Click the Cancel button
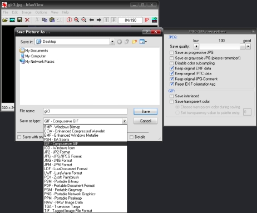257x213 pixels. click(x=146, y=121)
